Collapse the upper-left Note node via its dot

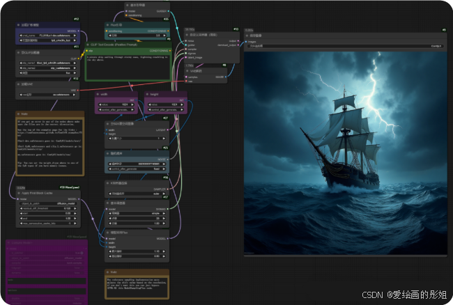pos(19,114)
